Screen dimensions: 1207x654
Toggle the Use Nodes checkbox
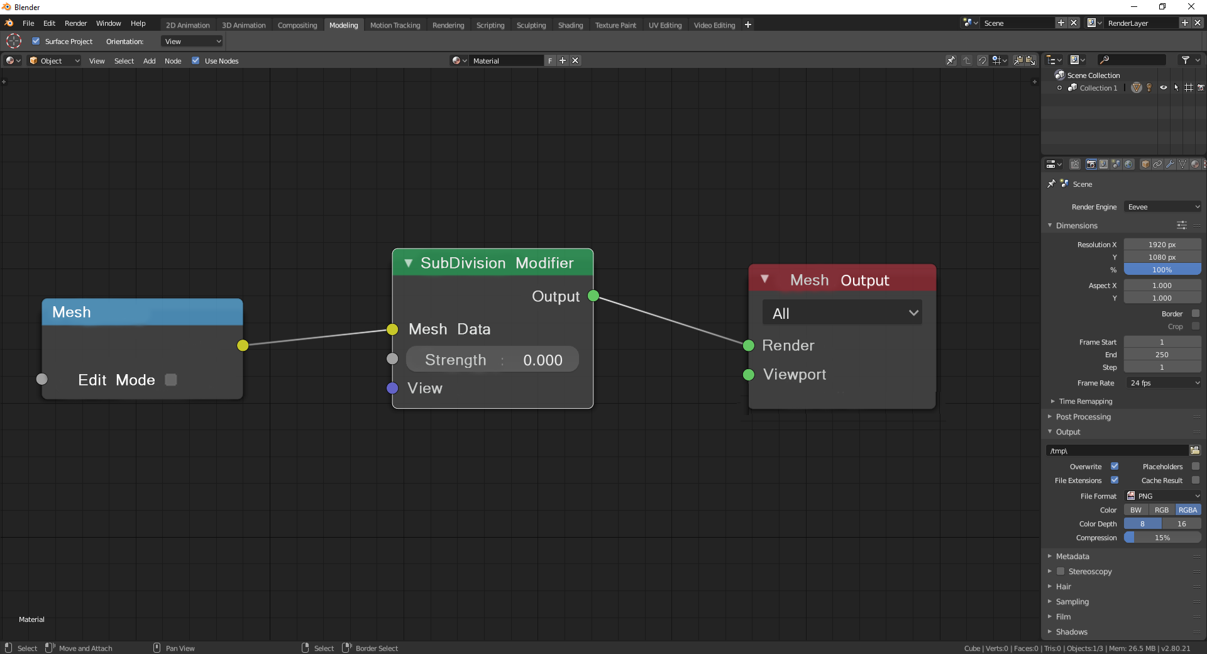pos(196,61)
